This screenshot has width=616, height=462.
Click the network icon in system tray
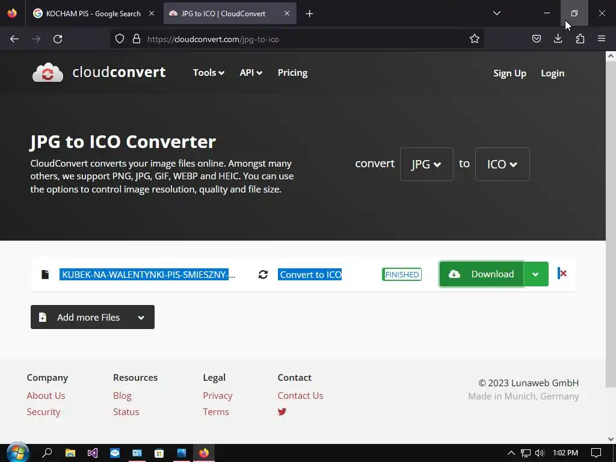[526, 452]
